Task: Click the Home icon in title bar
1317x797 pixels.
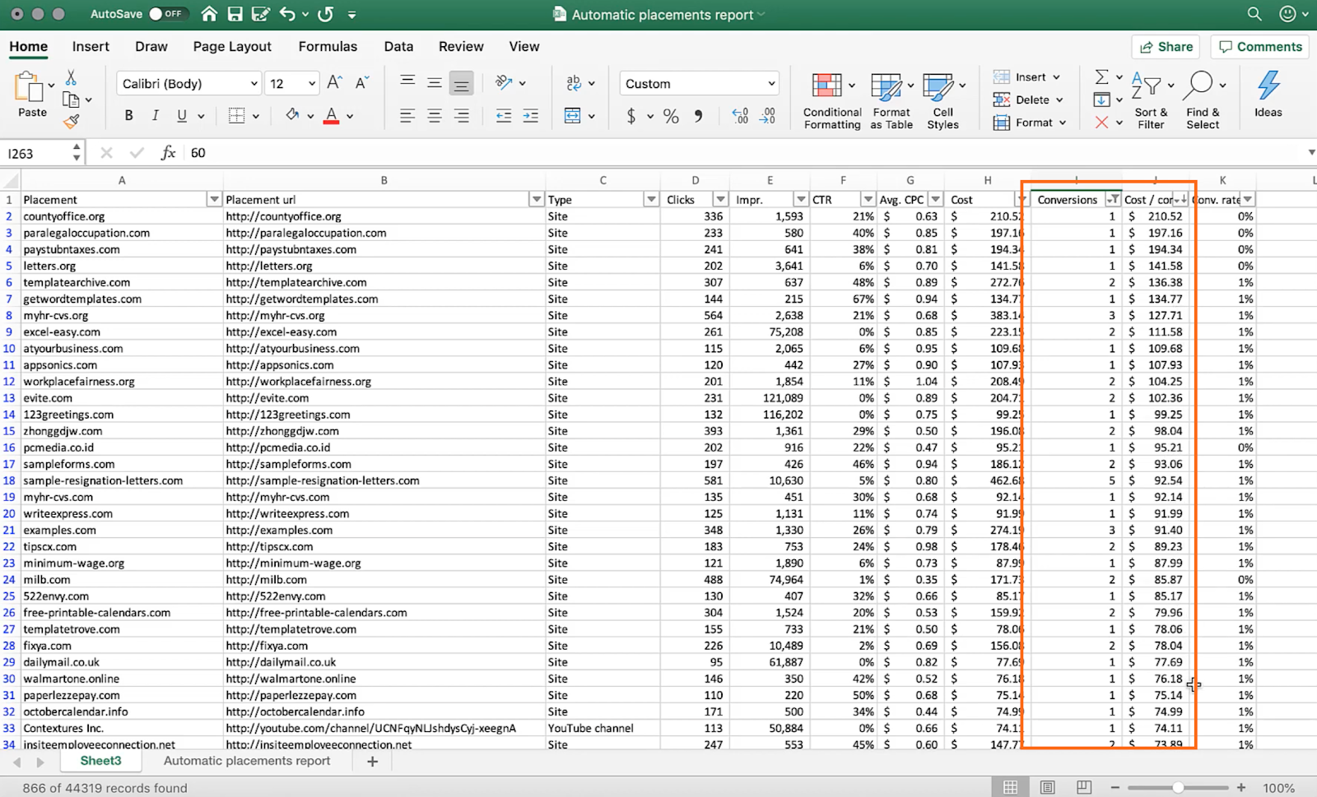Action: point(209,14)
